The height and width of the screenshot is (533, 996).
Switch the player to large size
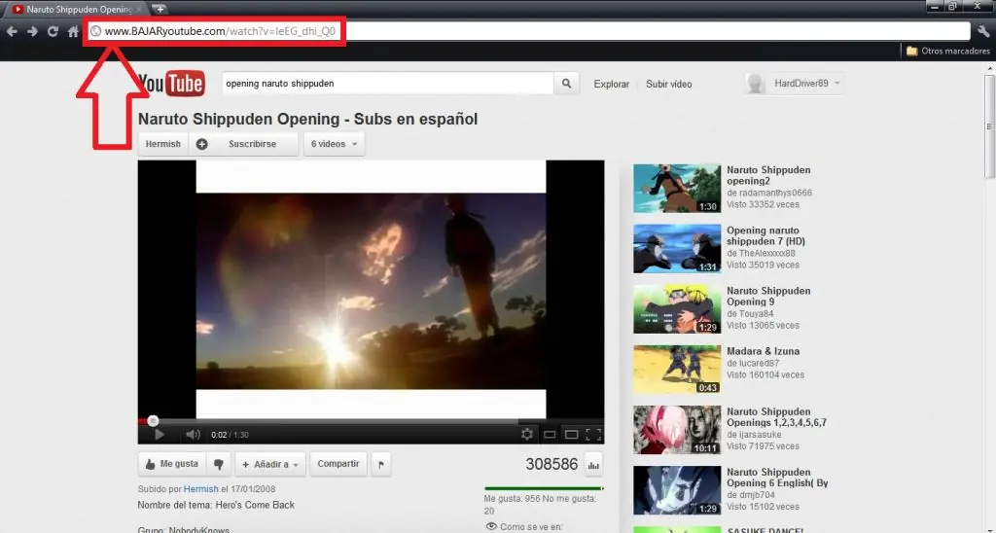click(x=572, y=435)
